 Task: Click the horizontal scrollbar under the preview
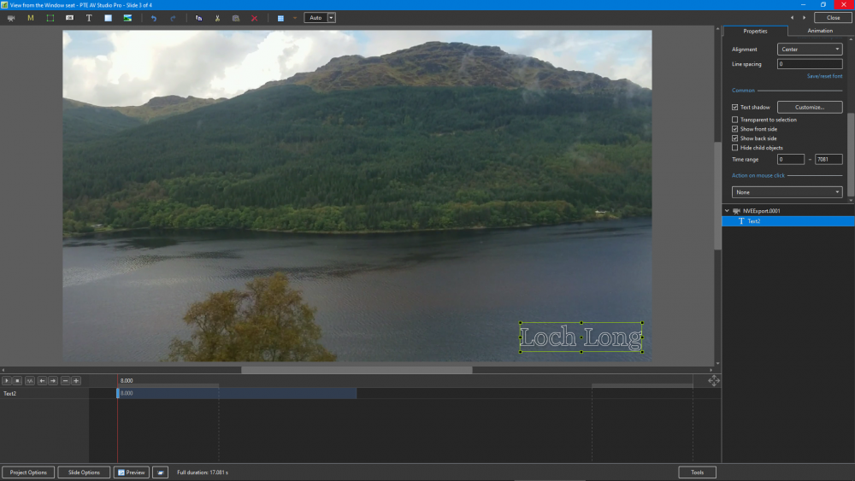(x=357, y=370)
